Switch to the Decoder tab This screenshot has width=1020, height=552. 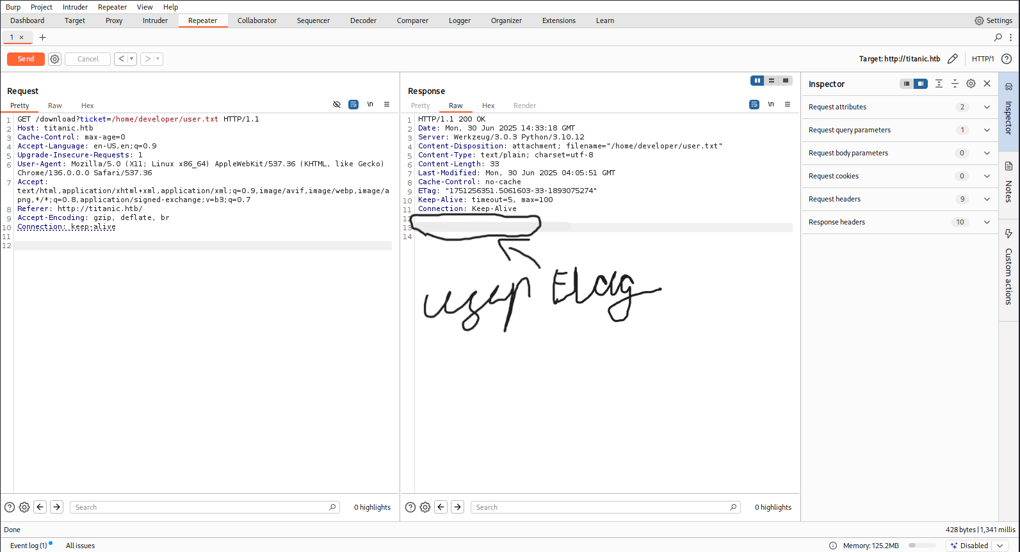(363, 20)
